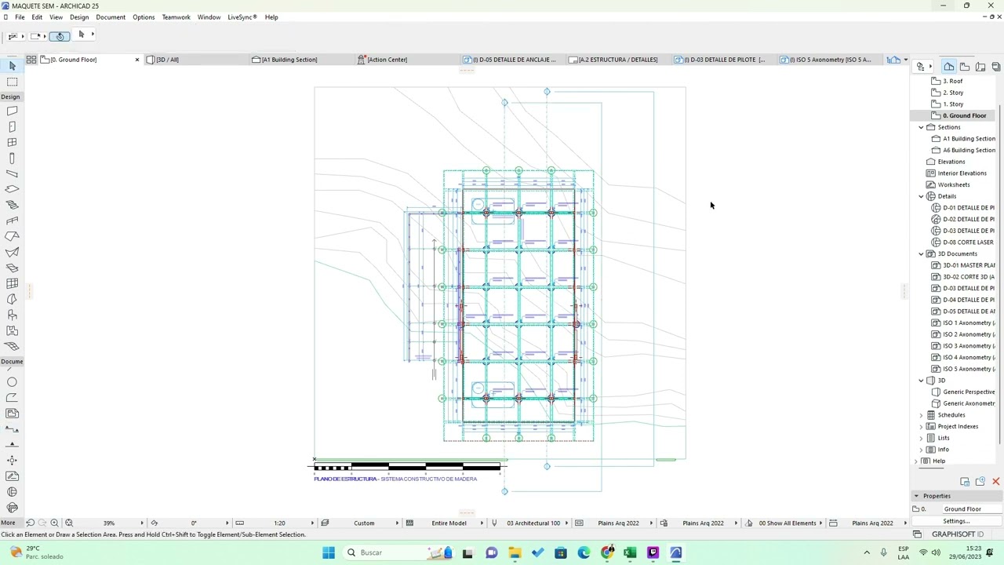Open the zoom 39% dropdown arrow
The image size is (1004, 565).
point(142,523)
